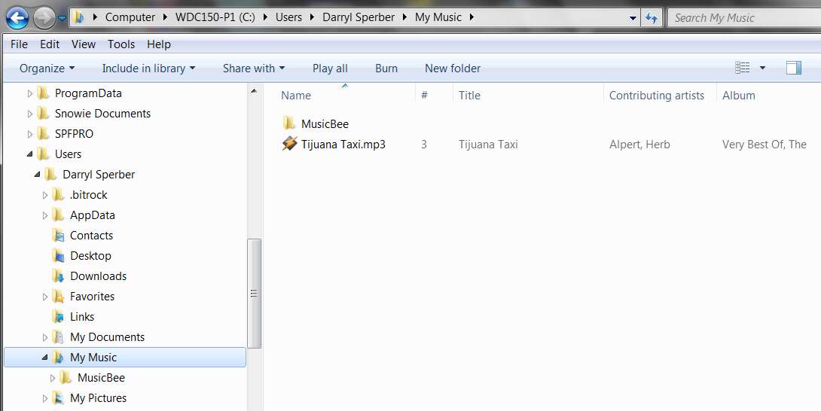The height and width of the screenshot is (411, 821).
Task: Click Computer in the address breadcrumb
Action: (x=130, y=17)
